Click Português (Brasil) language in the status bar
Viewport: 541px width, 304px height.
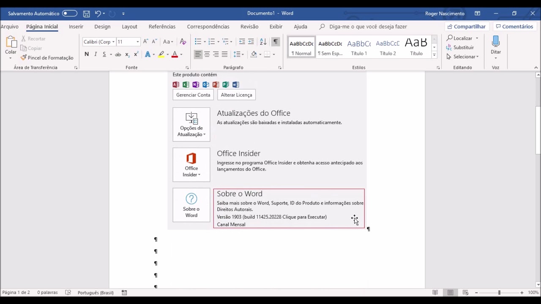(96, 293)
